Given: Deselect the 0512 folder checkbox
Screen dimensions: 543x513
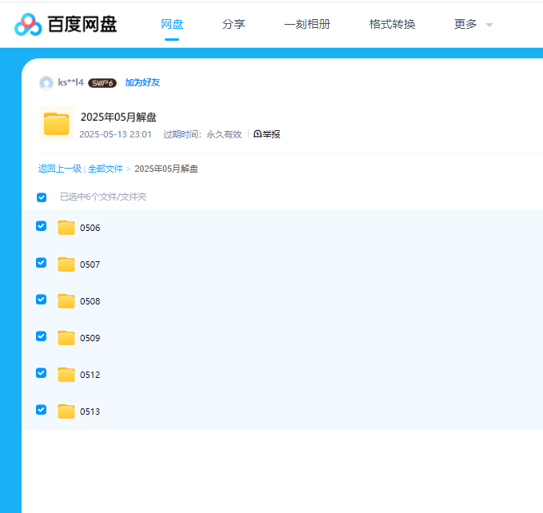Looking at the screenshot, I should (42, 373).
